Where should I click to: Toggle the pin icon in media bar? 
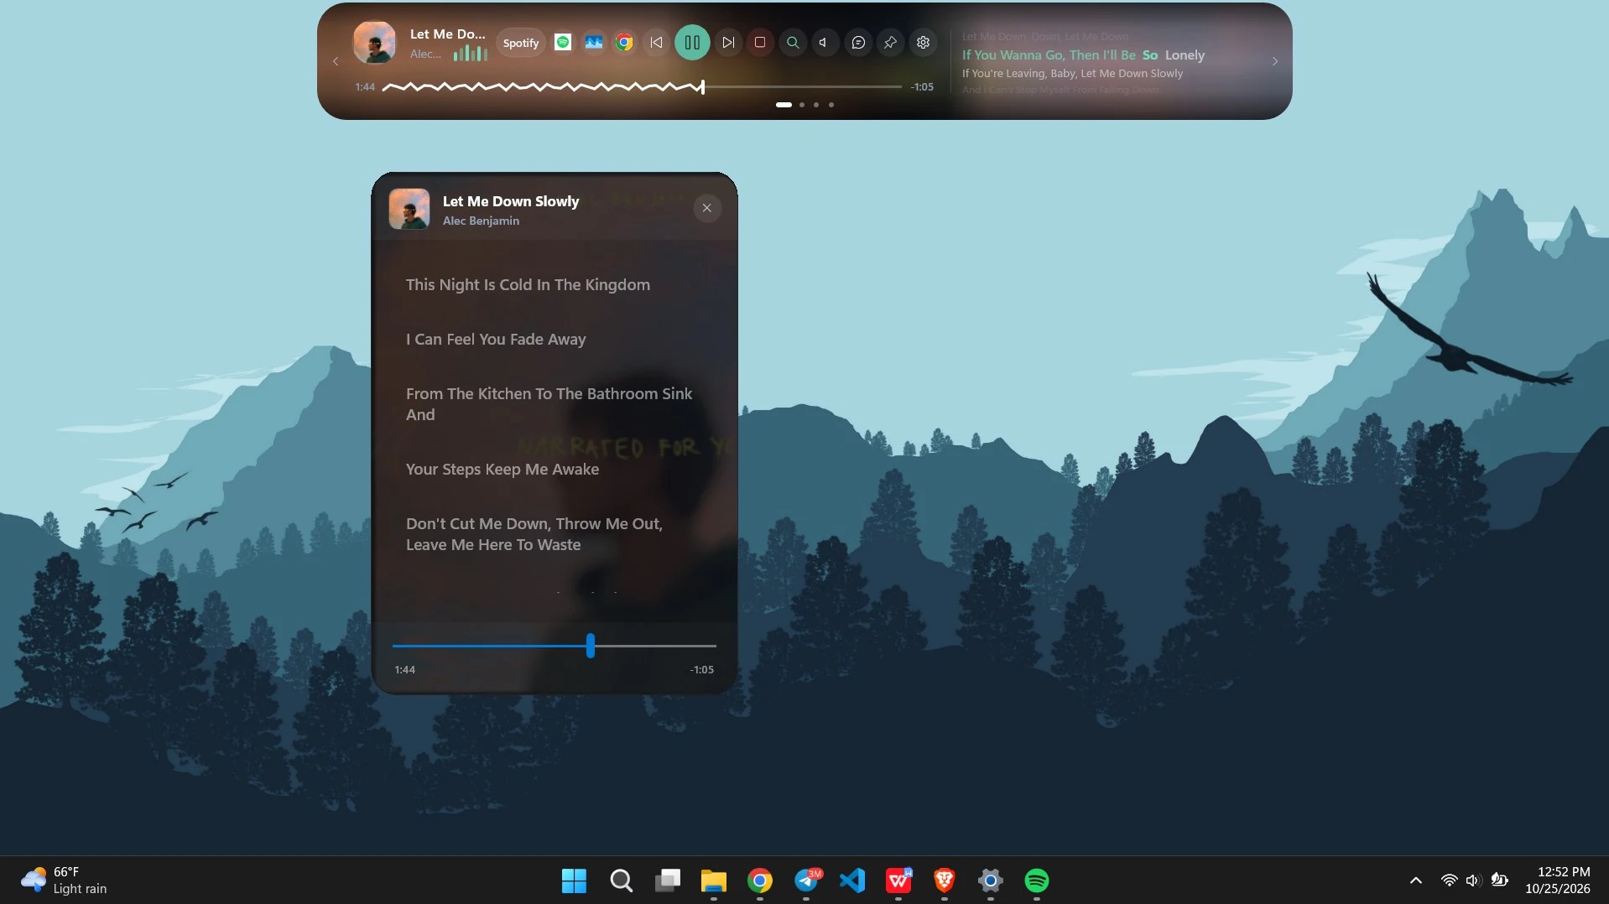891,43
